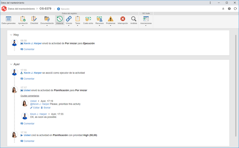Click the Datos del registro group header
The height and width of the screenshot is (148, 239).
click(x=69, y=13)
